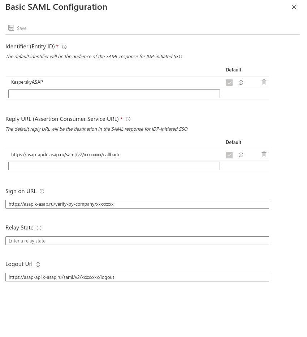307x337 pixels.
Task: Toggle default checkbox for callback reply URL
Action: (x=229, y=155)
